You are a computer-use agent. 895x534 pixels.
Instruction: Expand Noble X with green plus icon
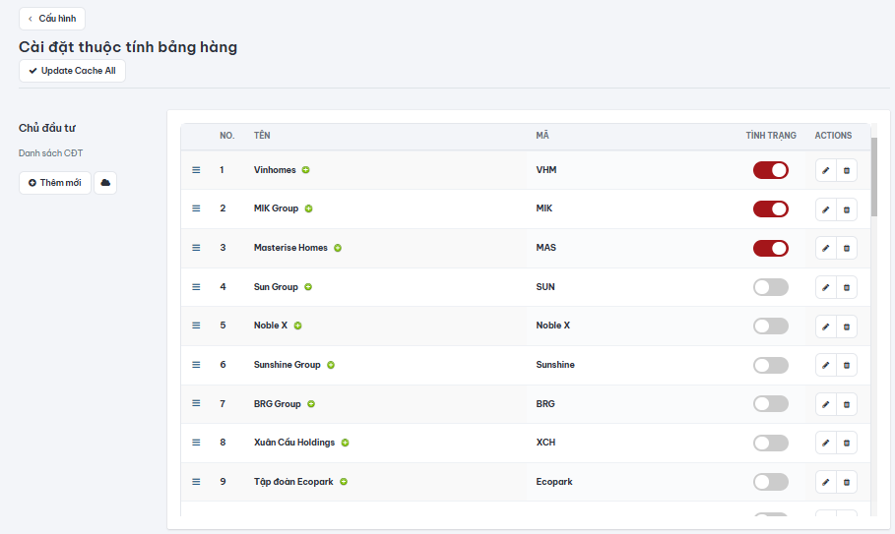[298, 326]
